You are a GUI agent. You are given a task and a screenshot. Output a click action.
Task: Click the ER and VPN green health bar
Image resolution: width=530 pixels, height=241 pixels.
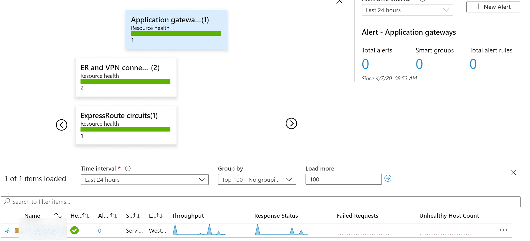[x=125, y=81]
